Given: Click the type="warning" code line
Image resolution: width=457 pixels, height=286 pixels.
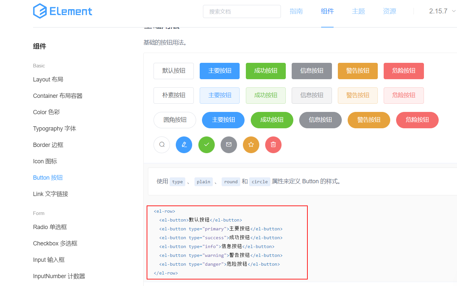Looking at the screenshot, I should (x=221, y=255).
